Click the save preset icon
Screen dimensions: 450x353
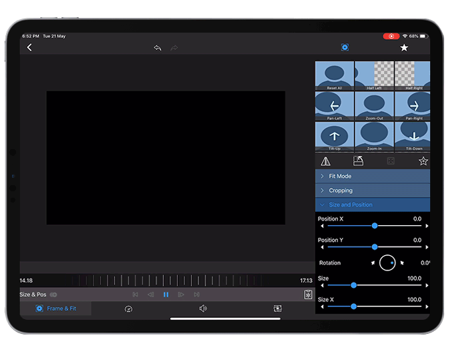coord(358,161)
